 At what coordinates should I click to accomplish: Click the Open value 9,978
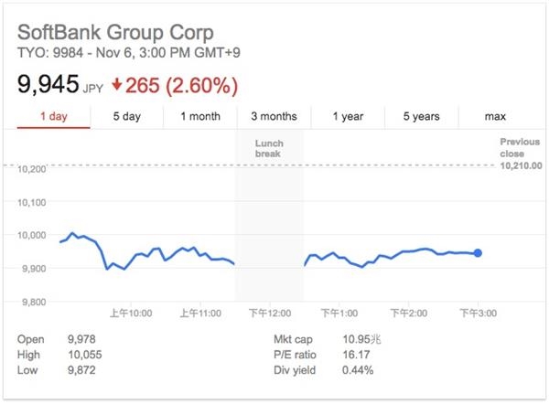(80, 340)
